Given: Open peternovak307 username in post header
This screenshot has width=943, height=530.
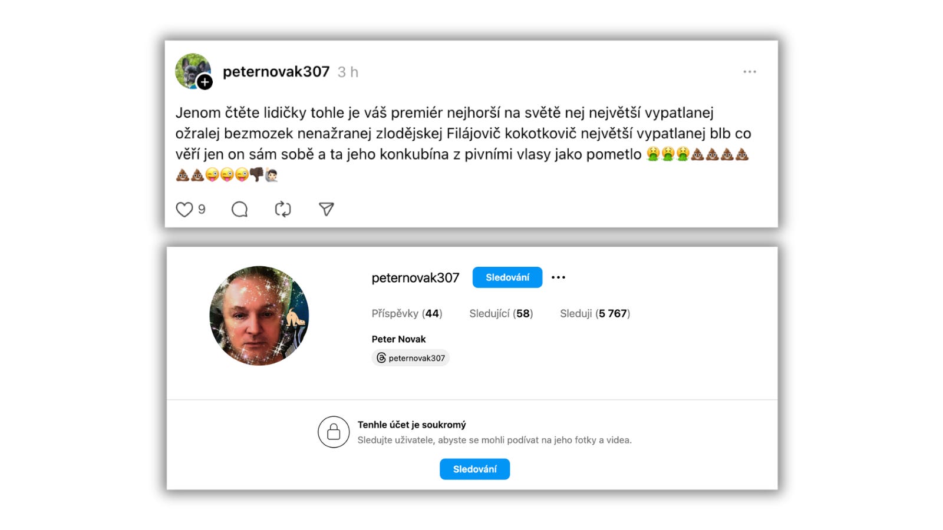Looking at the screenshot, I should coord(276,72).
